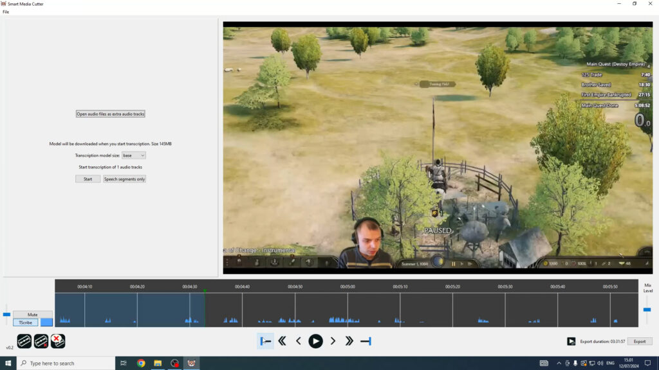Click the second razor blade icon
The height and width of the screenshot is (370, 659).
pos(41,341)
